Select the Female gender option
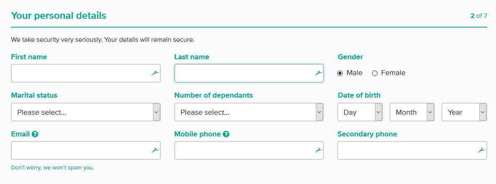This screenshot has height=184, width=496. (375, 73)
